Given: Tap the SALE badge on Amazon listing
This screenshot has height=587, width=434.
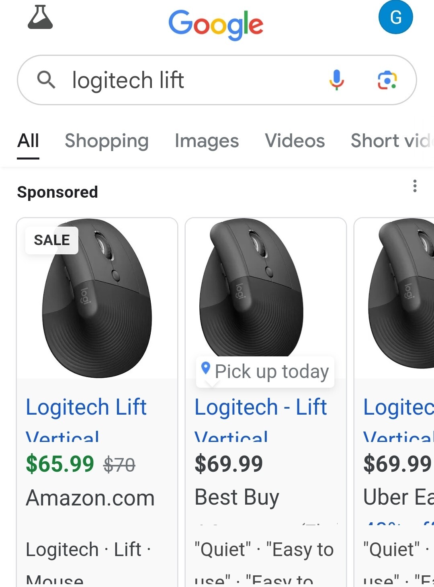Looking at the screenshot, I should coord(52,240).
